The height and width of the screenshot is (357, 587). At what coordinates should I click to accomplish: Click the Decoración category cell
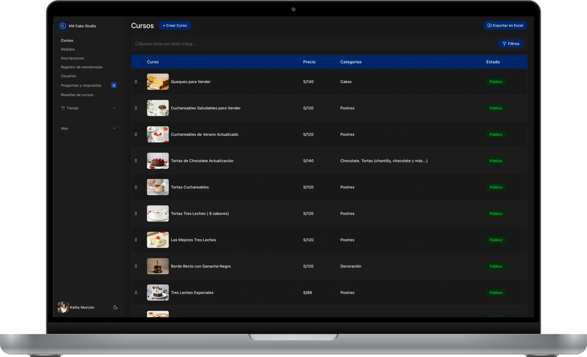coord(351,266)
